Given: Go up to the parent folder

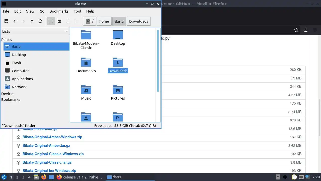Looking at the screenshot, I should (x=32, y=21).
